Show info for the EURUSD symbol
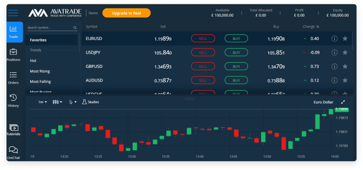Screen dimensions: 363x170 coord(334,39)
